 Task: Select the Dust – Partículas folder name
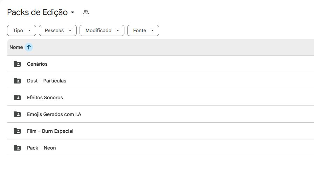coord(47,81)
